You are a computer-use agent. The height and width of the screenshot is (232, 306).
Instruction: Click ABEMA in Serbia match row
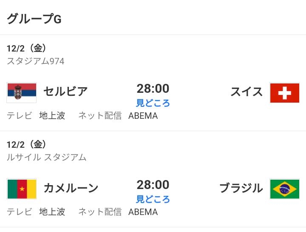pos(143,116)
